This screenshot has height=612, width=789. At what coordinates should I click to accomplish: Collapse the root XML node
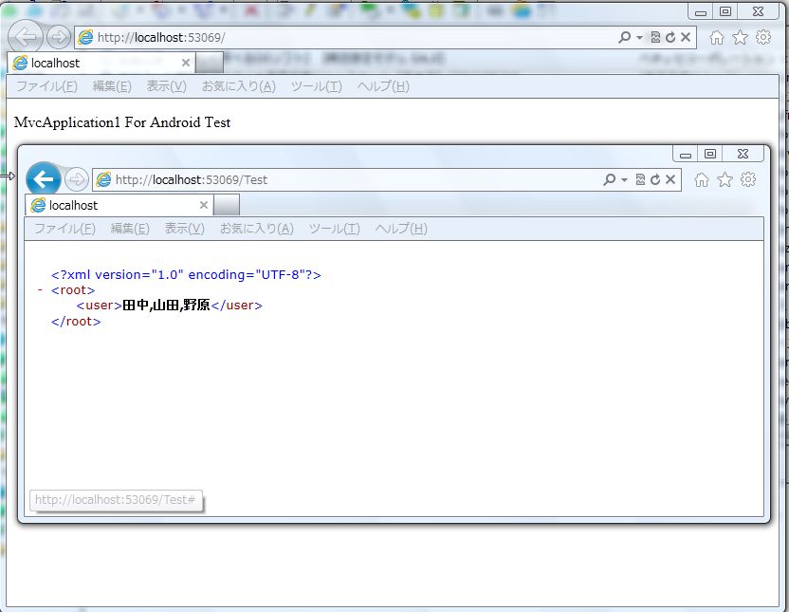(x=39, y=290)
